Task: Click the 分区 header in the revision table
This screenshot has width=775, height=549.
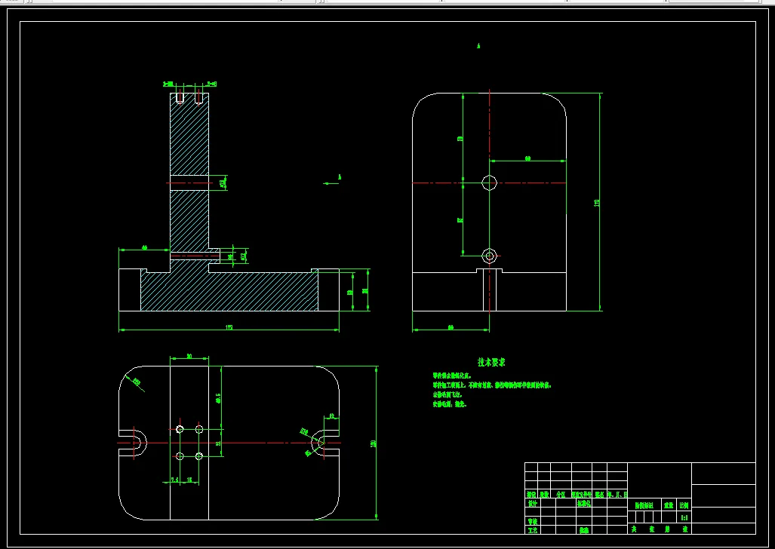Action: 561,494
